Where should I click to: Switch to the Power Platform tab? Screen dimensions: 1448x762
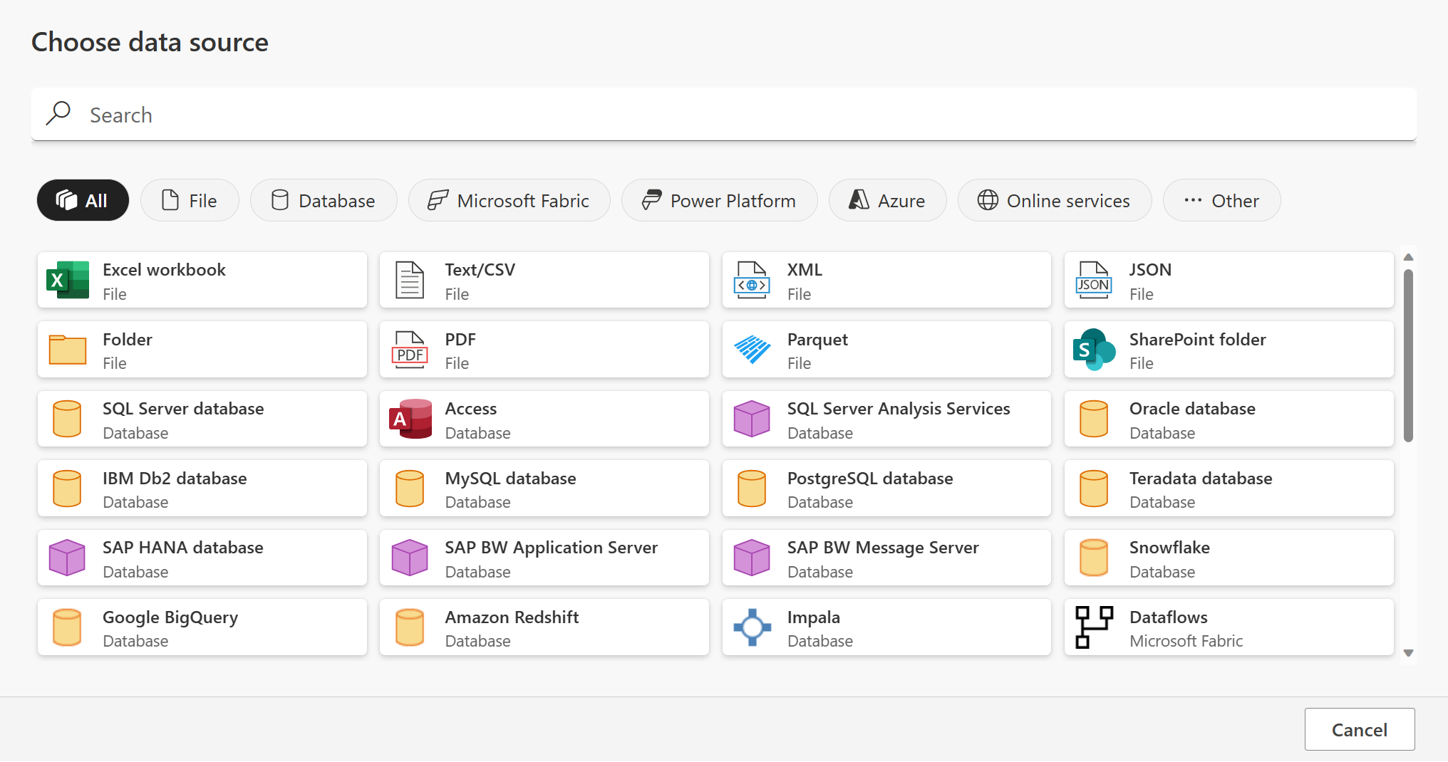click(719, 200)
